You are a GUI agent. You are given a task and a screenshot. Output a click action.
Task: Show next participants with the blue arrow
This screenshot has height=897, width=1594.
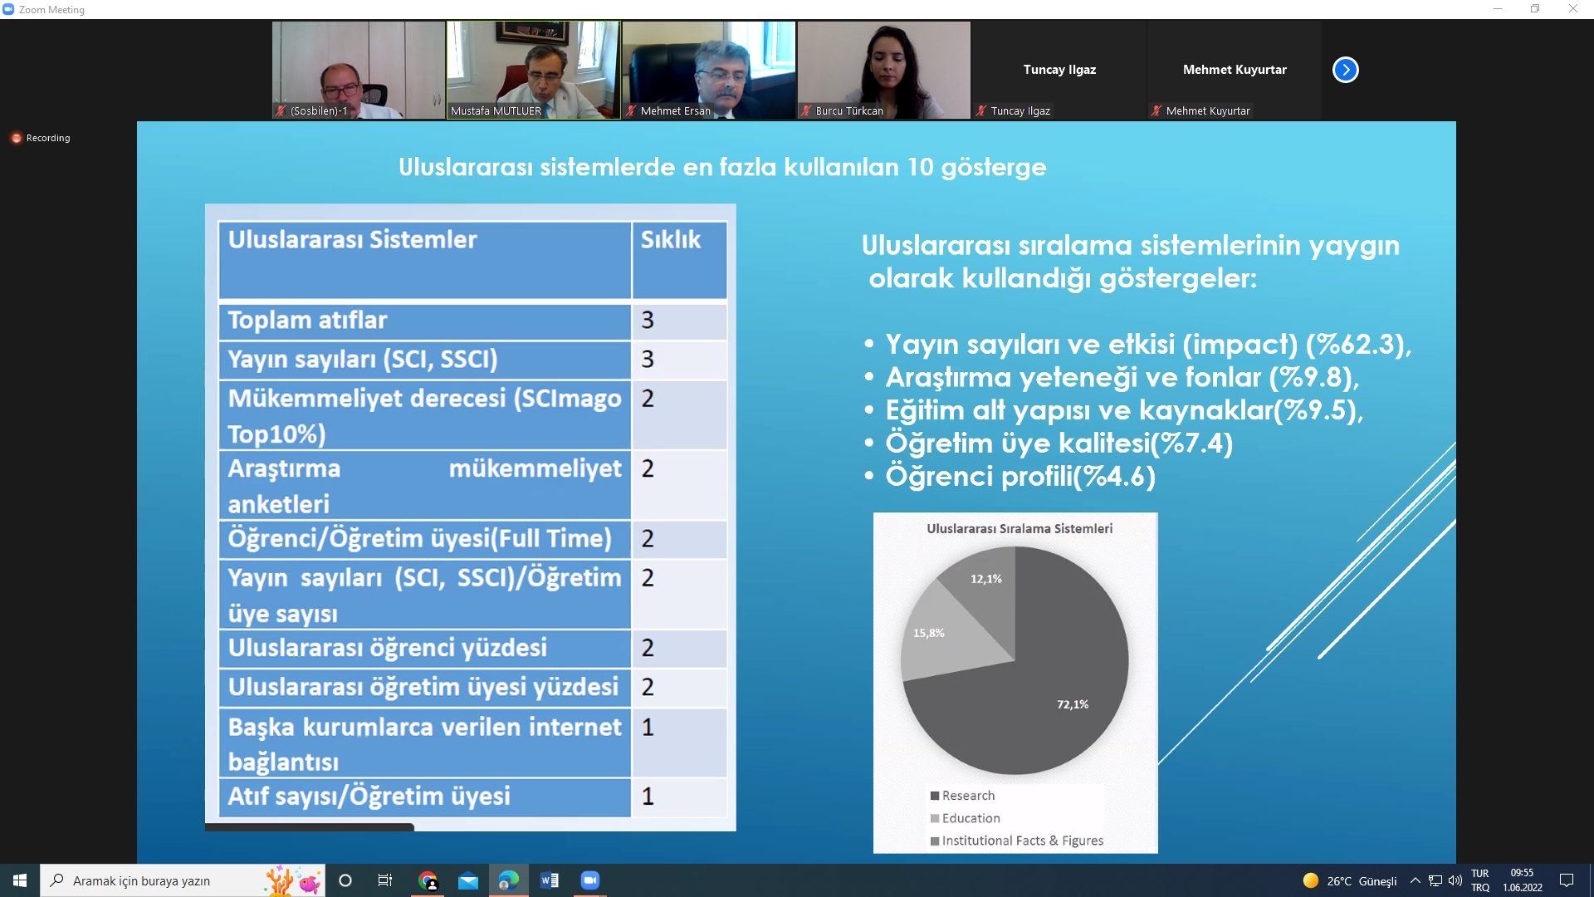coord(1345,70)
